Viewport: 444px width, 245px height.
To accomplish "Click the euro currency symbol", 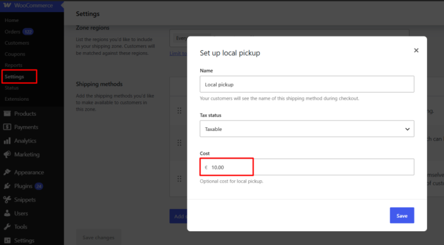I will coord(206,168).
